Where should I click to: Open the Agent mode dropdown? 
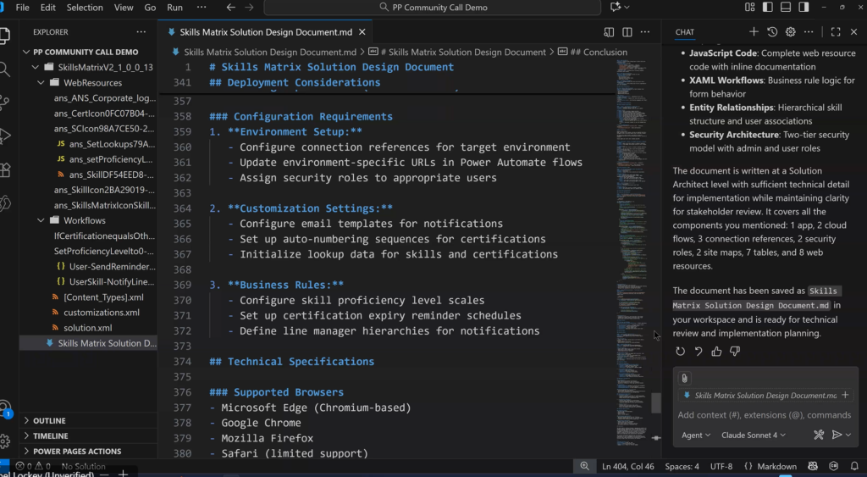(x=695, y=435)
